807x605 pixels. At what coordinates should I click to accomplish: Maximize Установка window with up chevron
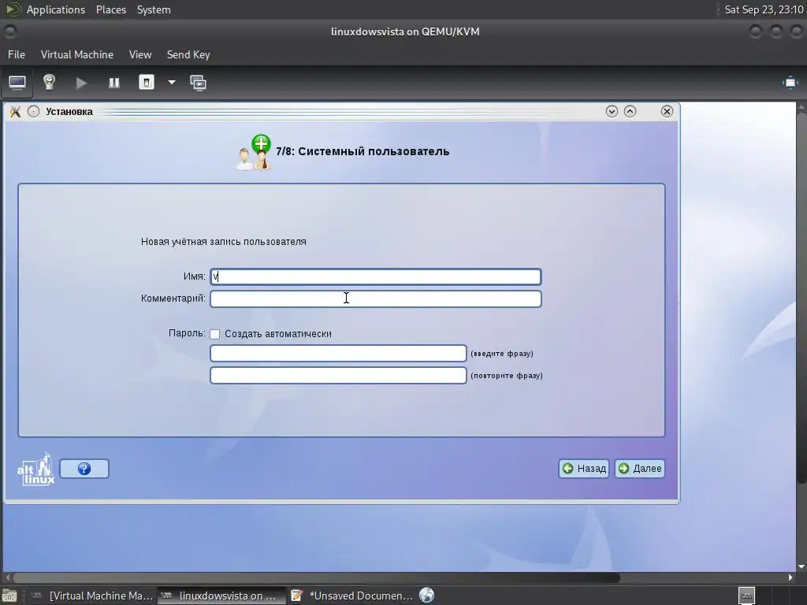click(630, 112)
